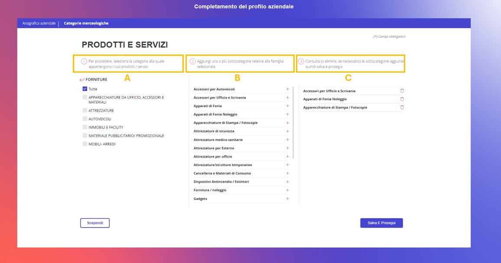Remove Apparecchiature di Stampa / Fotocopie trash icon
The height and width of the screenshot is (263, 501).
tap(402, 107)
